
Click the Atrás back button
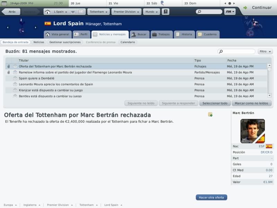(11, 12)
